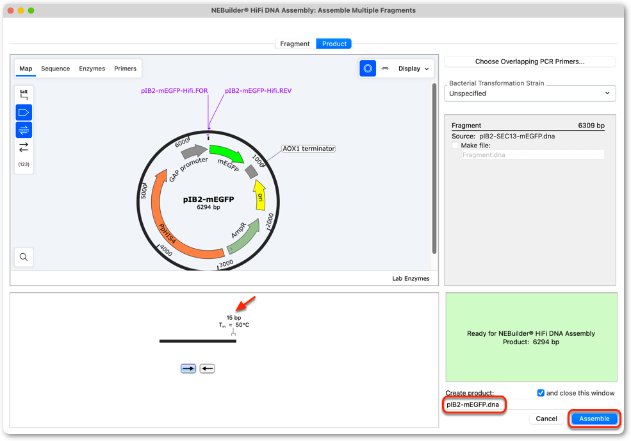
Task: Toggle the Sall enzyme display icon
Action: 24,95
